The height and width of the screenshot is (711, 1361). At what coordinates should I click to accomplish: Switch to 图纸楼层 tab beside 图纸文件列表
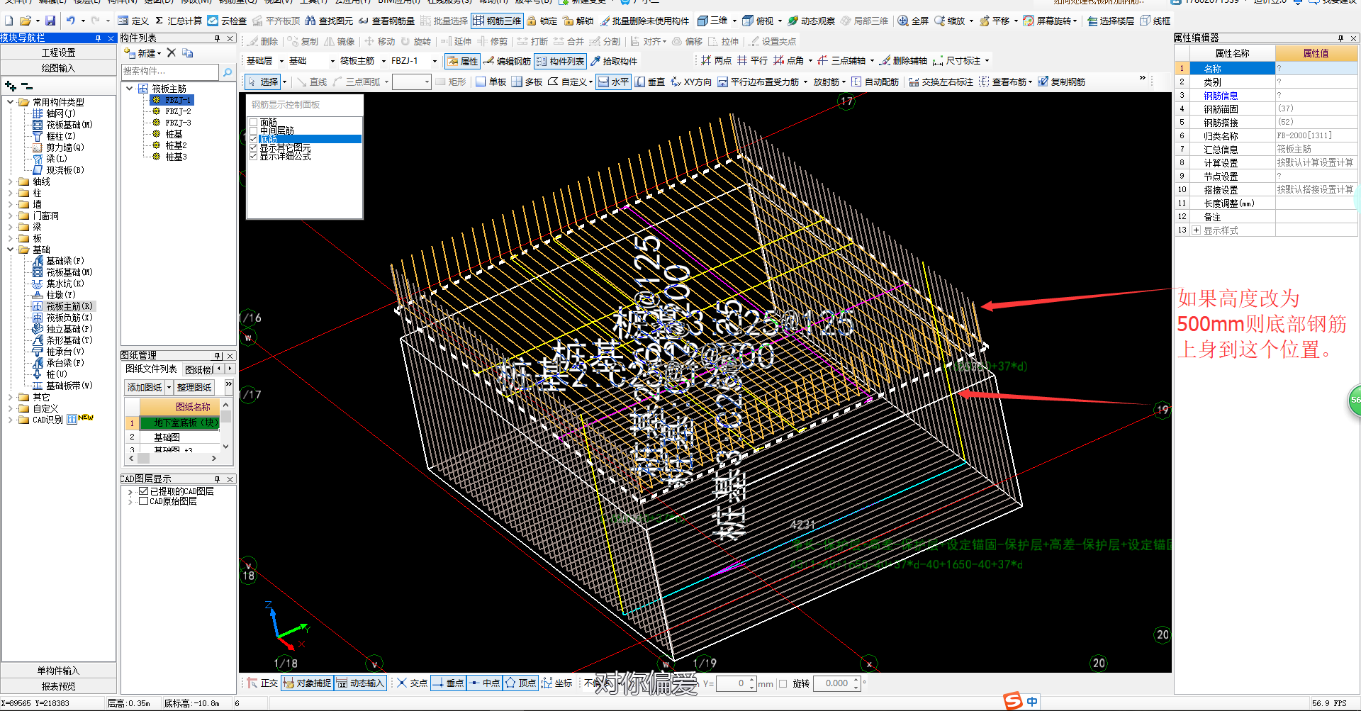point(198,369)
